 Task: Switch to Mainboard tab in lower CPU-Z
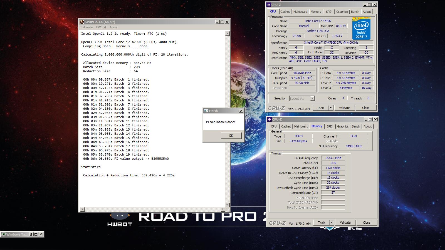point(301,126)
